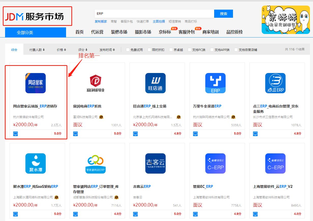Click the 快递打单 hot search link
This screenshot has width=313, height=221.
[x=143, y=22]
